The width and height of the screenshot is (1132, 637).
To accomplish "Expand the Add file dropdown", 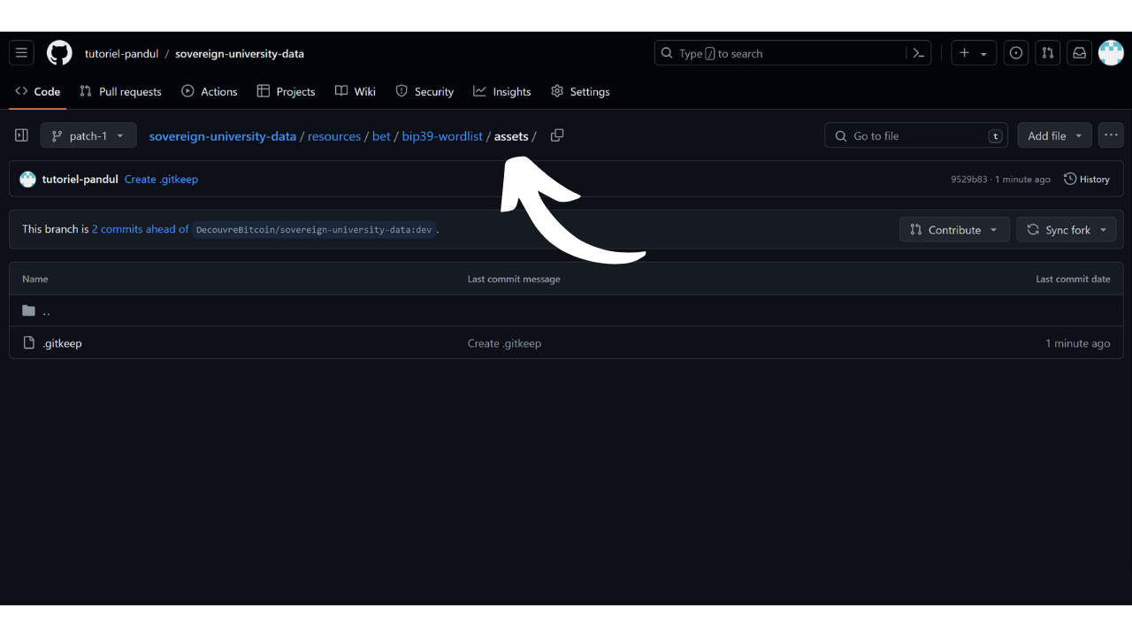I will click(x=1054, y=135).
